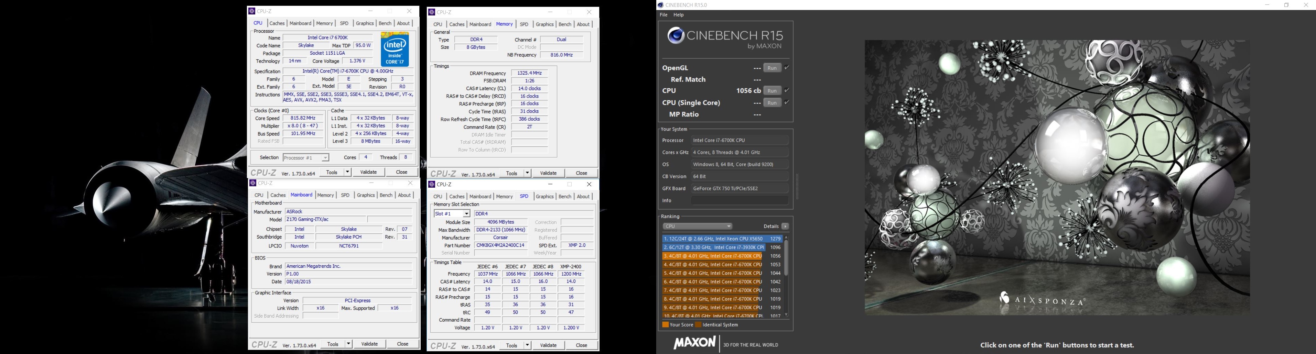Image resolution: width=1316 pixels, height=354 pixels.
Task: Select Mainboard tab in Memory window
Action: [x=480, y=24]
